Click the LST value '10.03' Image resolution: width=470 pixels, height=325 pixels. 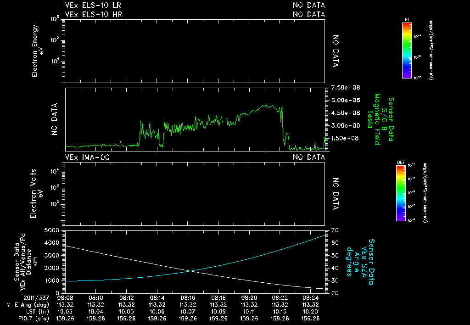[65, 312]
